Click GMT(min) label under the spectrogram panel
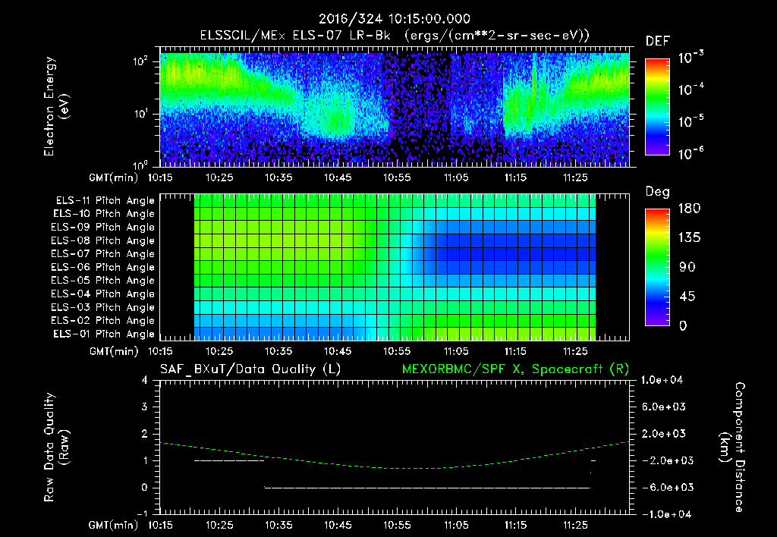 tap(114, 177)
